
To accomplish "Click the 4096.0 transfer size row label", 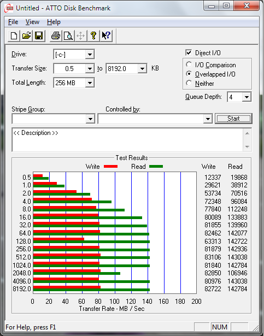I will click(x=22, y=281).
